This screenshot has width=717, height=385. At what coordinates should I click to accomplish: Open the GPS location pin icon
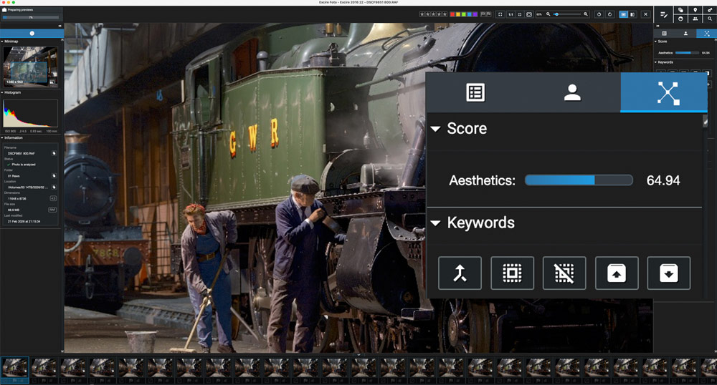[695, 9]
